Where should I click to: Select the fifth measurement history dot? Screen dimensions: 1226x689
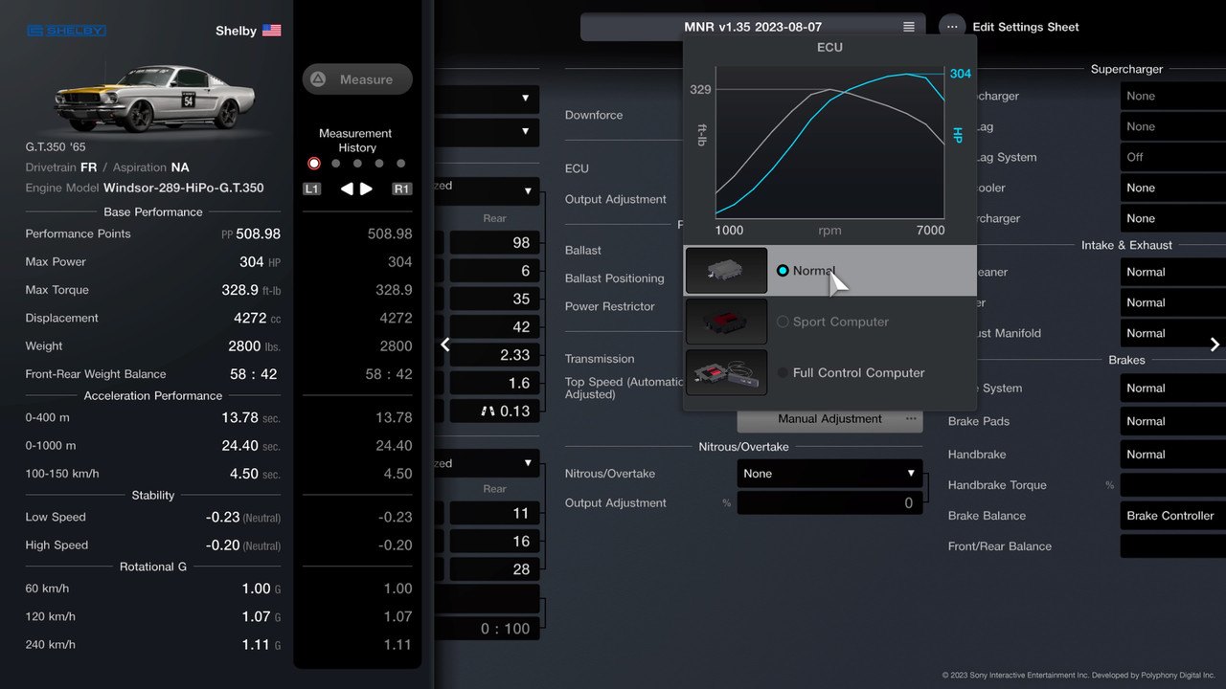400,164
